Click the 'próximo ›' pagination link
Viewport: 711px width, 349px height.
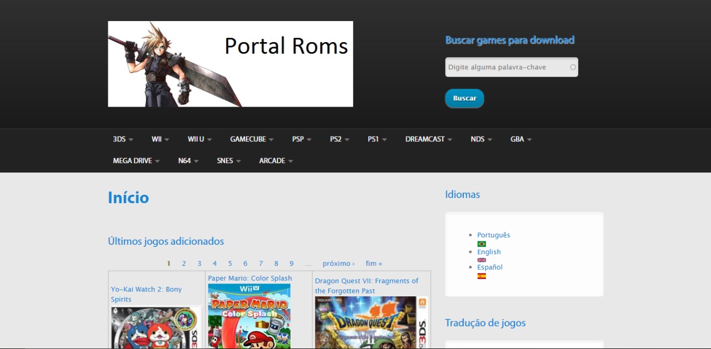pos(338,264)
